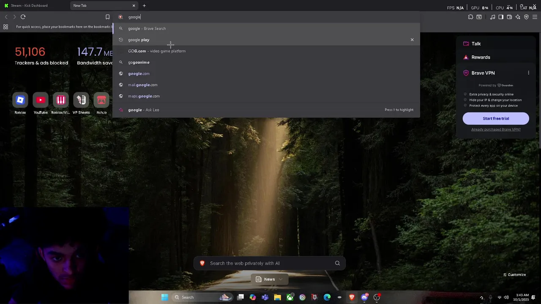Choose the maps.google.com suggestion
This screenshot has width=541, height=304.
[266, 96]
